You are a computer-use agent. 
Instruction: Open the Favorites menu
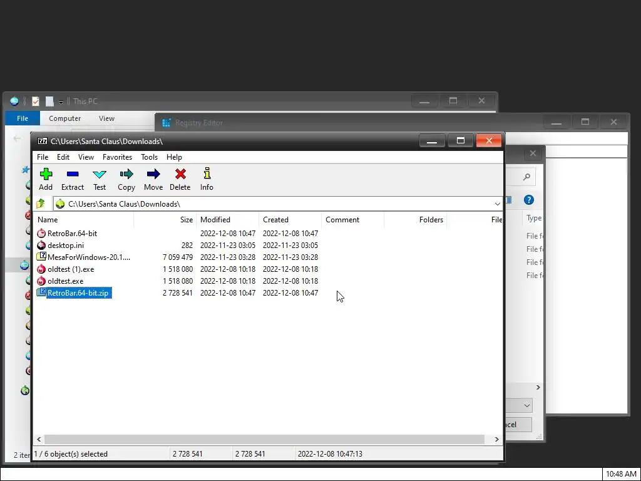[x=117, y=157]
